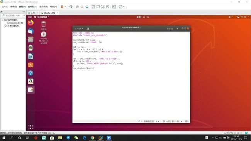Toggle the VMware library sidebar view
The height and width of the screenshot is (141, 251).
(x=93, y=7)
